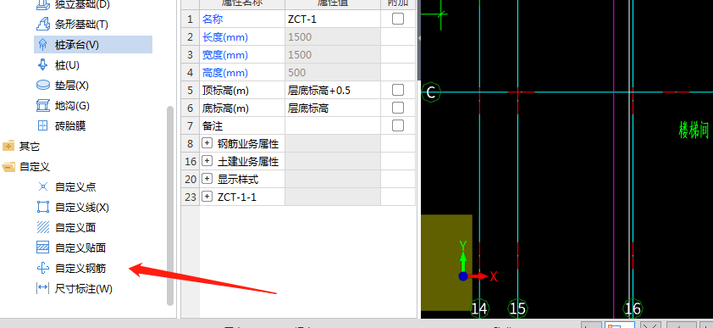Image resolution: width=713 pixels, height=328 pixels.
Task: Pick the 尺寸标注(W) entry
Action: pos(84,288)
